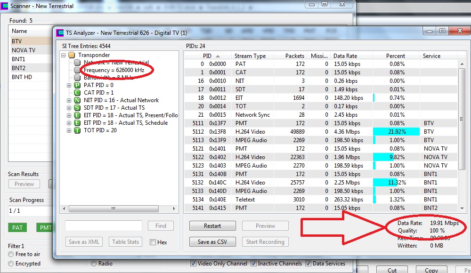This screenshot has width=471, height=273.
Task: Click the Find button
Action: pyautogui.click(x=161, y=226)
